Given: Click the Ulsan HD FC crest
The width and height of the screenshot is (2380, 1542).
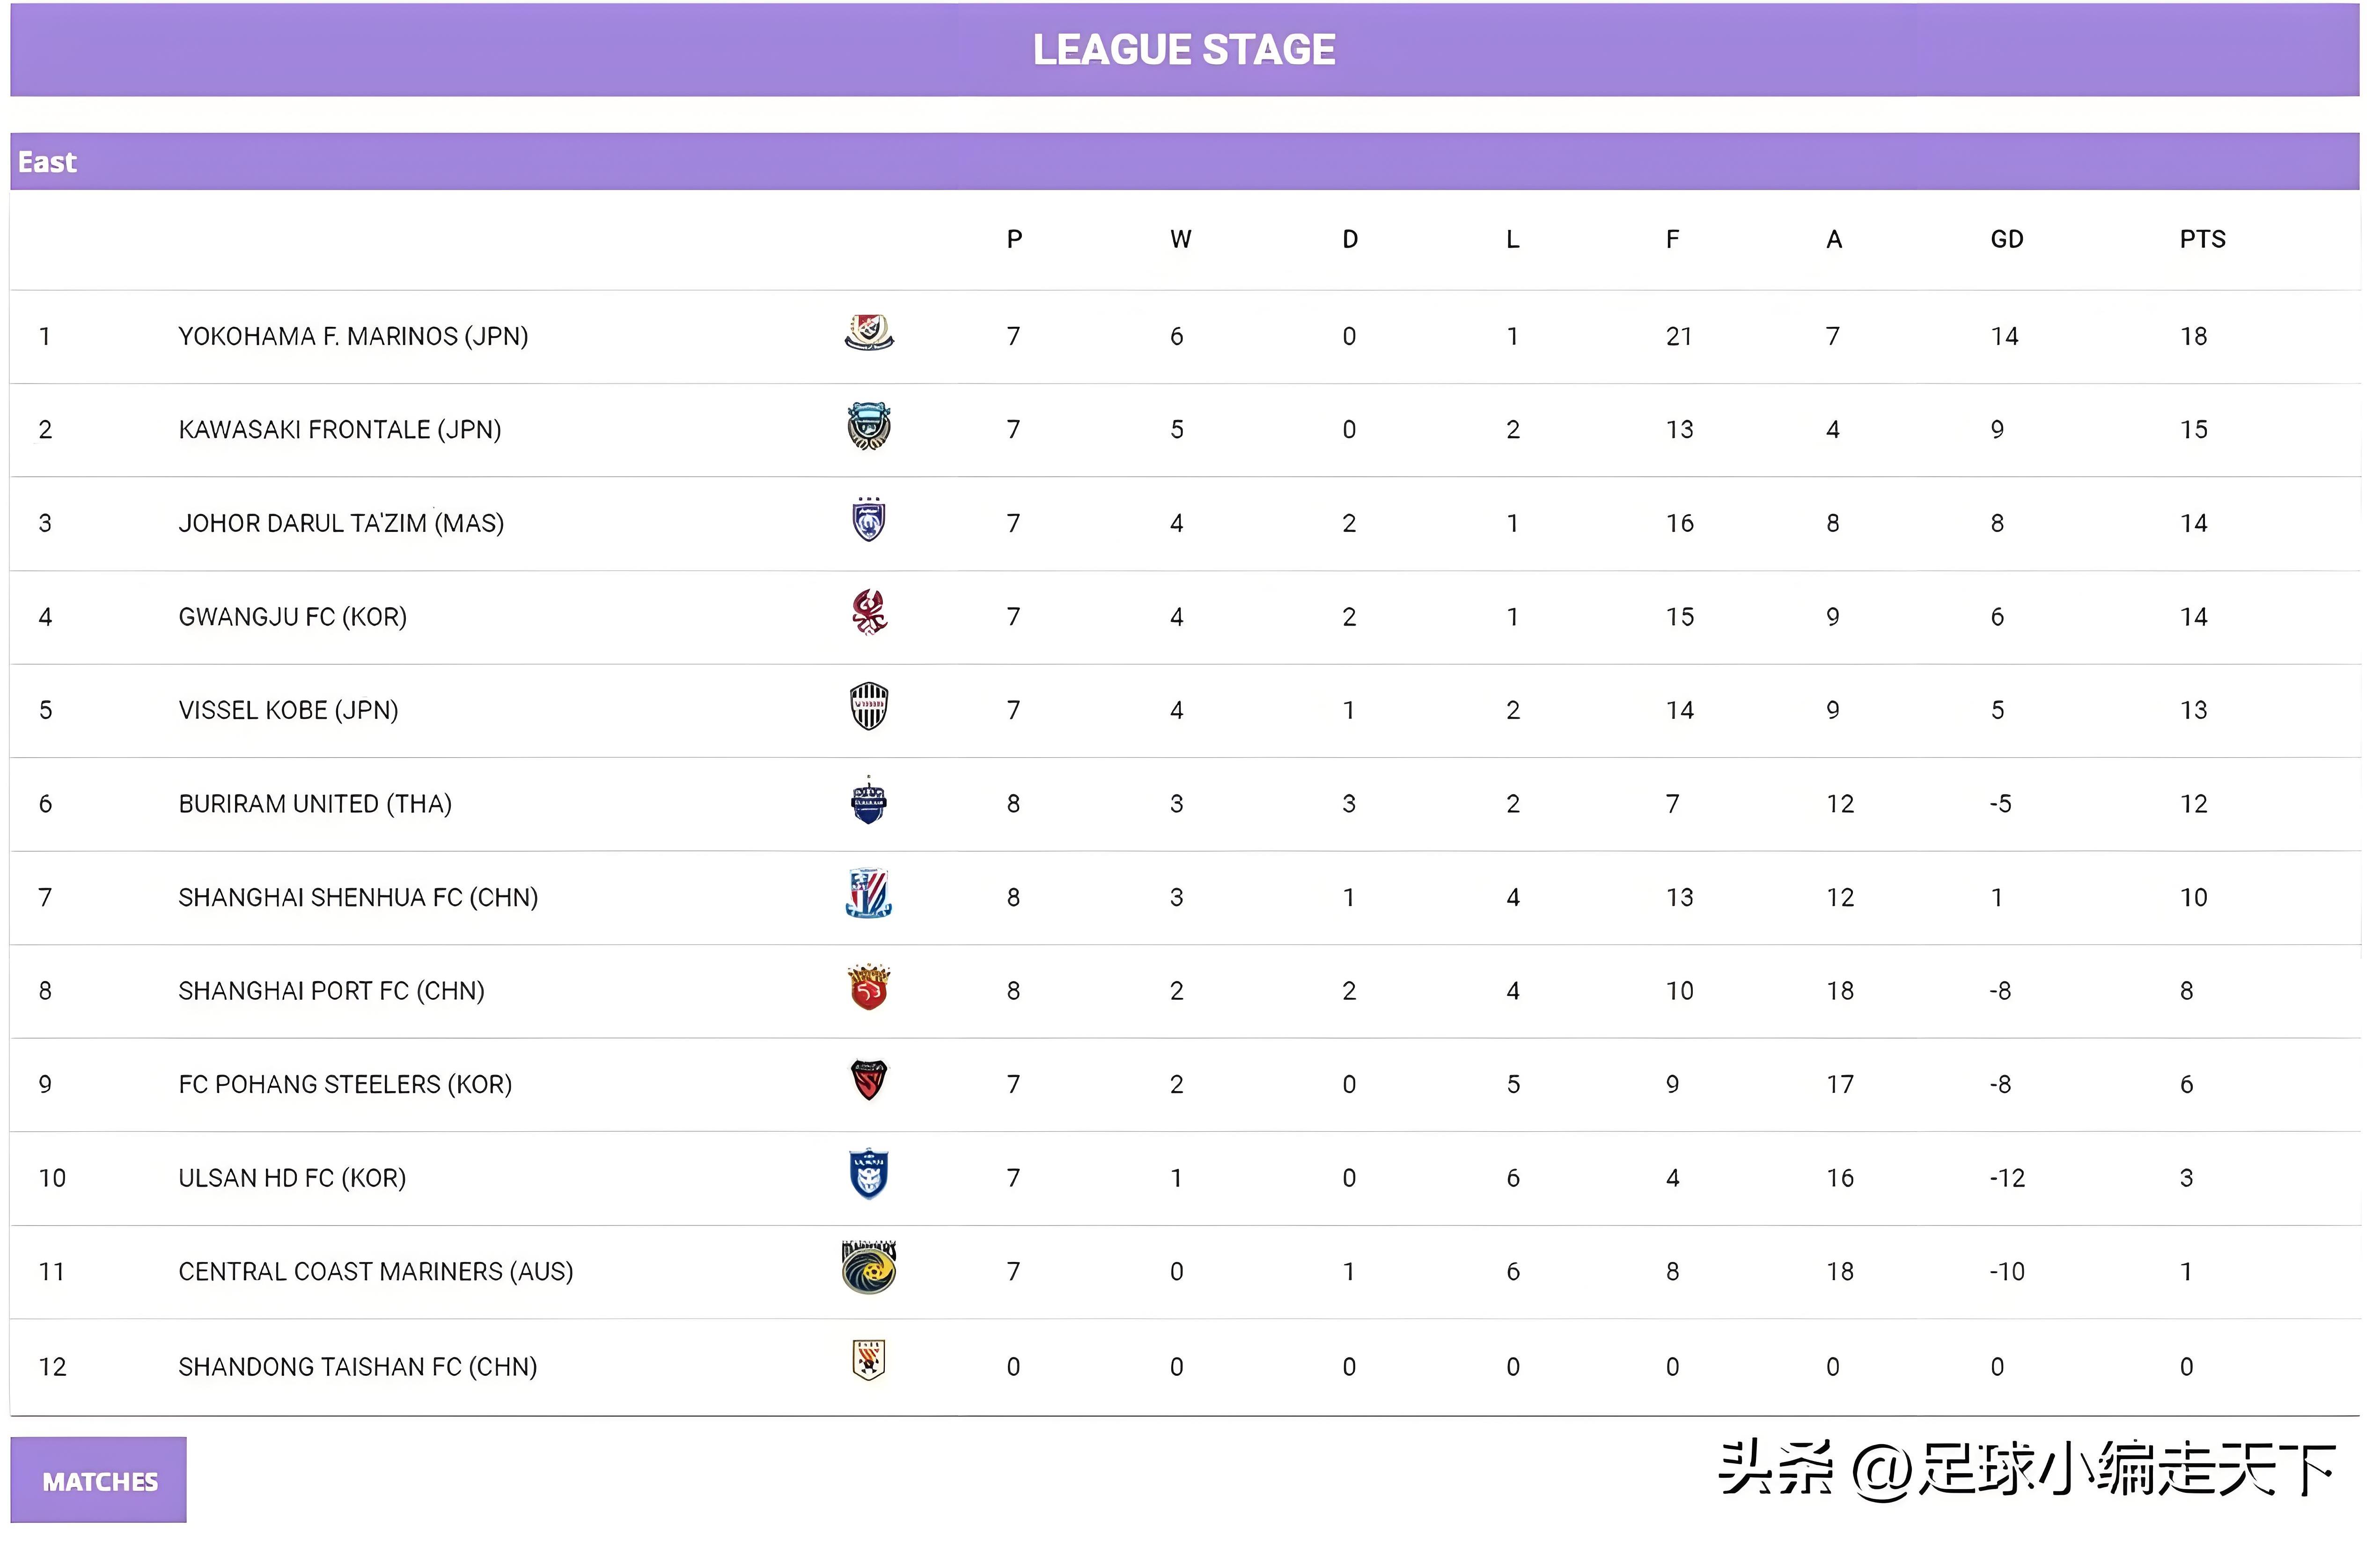Looking at the screenshot, I should [x=869, y=1175].
